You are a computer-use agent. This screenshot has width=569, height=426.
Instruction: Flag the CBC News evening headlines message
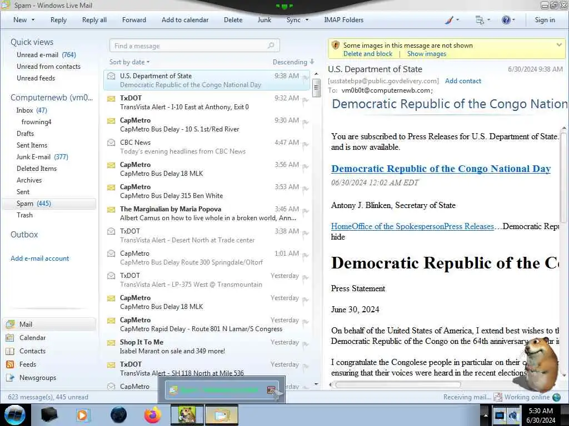point(306,145)
